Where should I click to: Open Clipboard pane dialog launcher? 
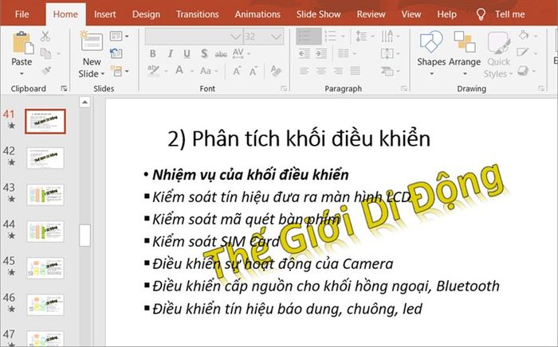(64, 88)
